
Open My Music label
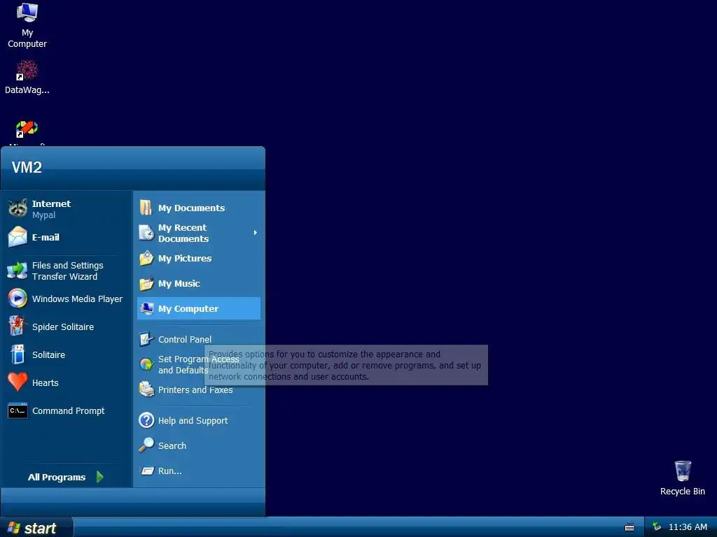(x=179, y=284)
